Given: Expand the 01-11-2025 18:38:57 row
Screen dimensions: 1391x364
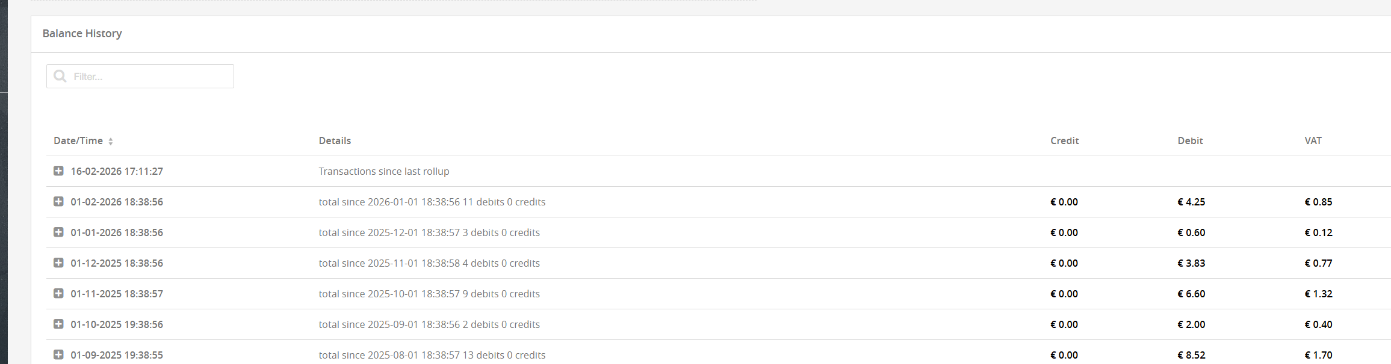Looking at the screenshot, I should click(58, 294).
